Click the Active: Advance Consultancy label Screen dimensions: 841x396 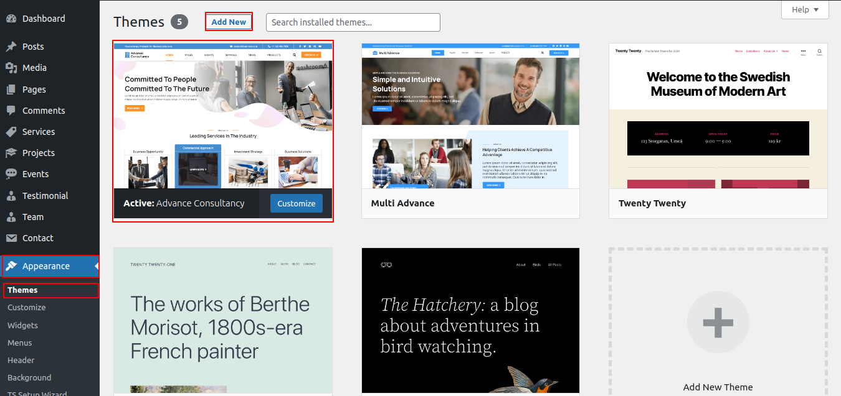[x=184, y=203]
